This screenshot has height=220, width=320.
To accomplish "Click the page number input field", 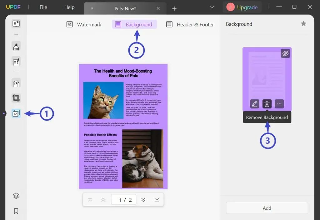I will (x=124, y=200).
